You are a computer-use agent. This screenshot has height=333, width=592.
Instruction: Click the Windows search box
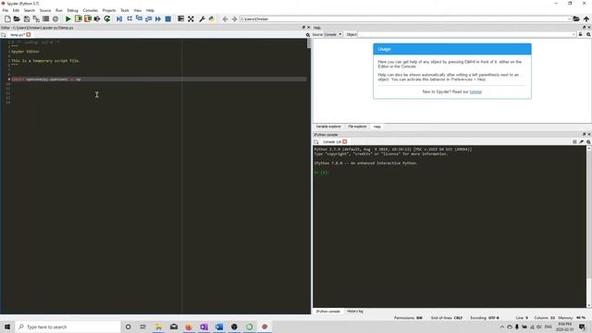[68, 327]
